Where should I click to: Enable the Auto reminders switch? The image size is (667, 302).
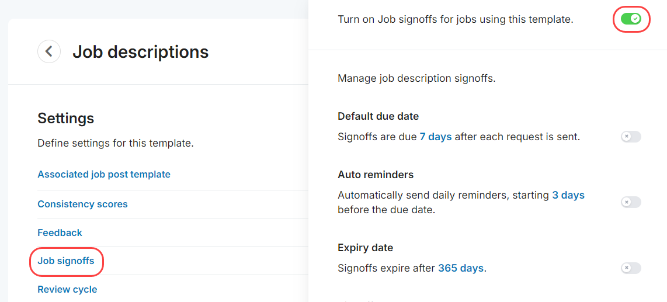pyautogui.click(x=631, y=202)
